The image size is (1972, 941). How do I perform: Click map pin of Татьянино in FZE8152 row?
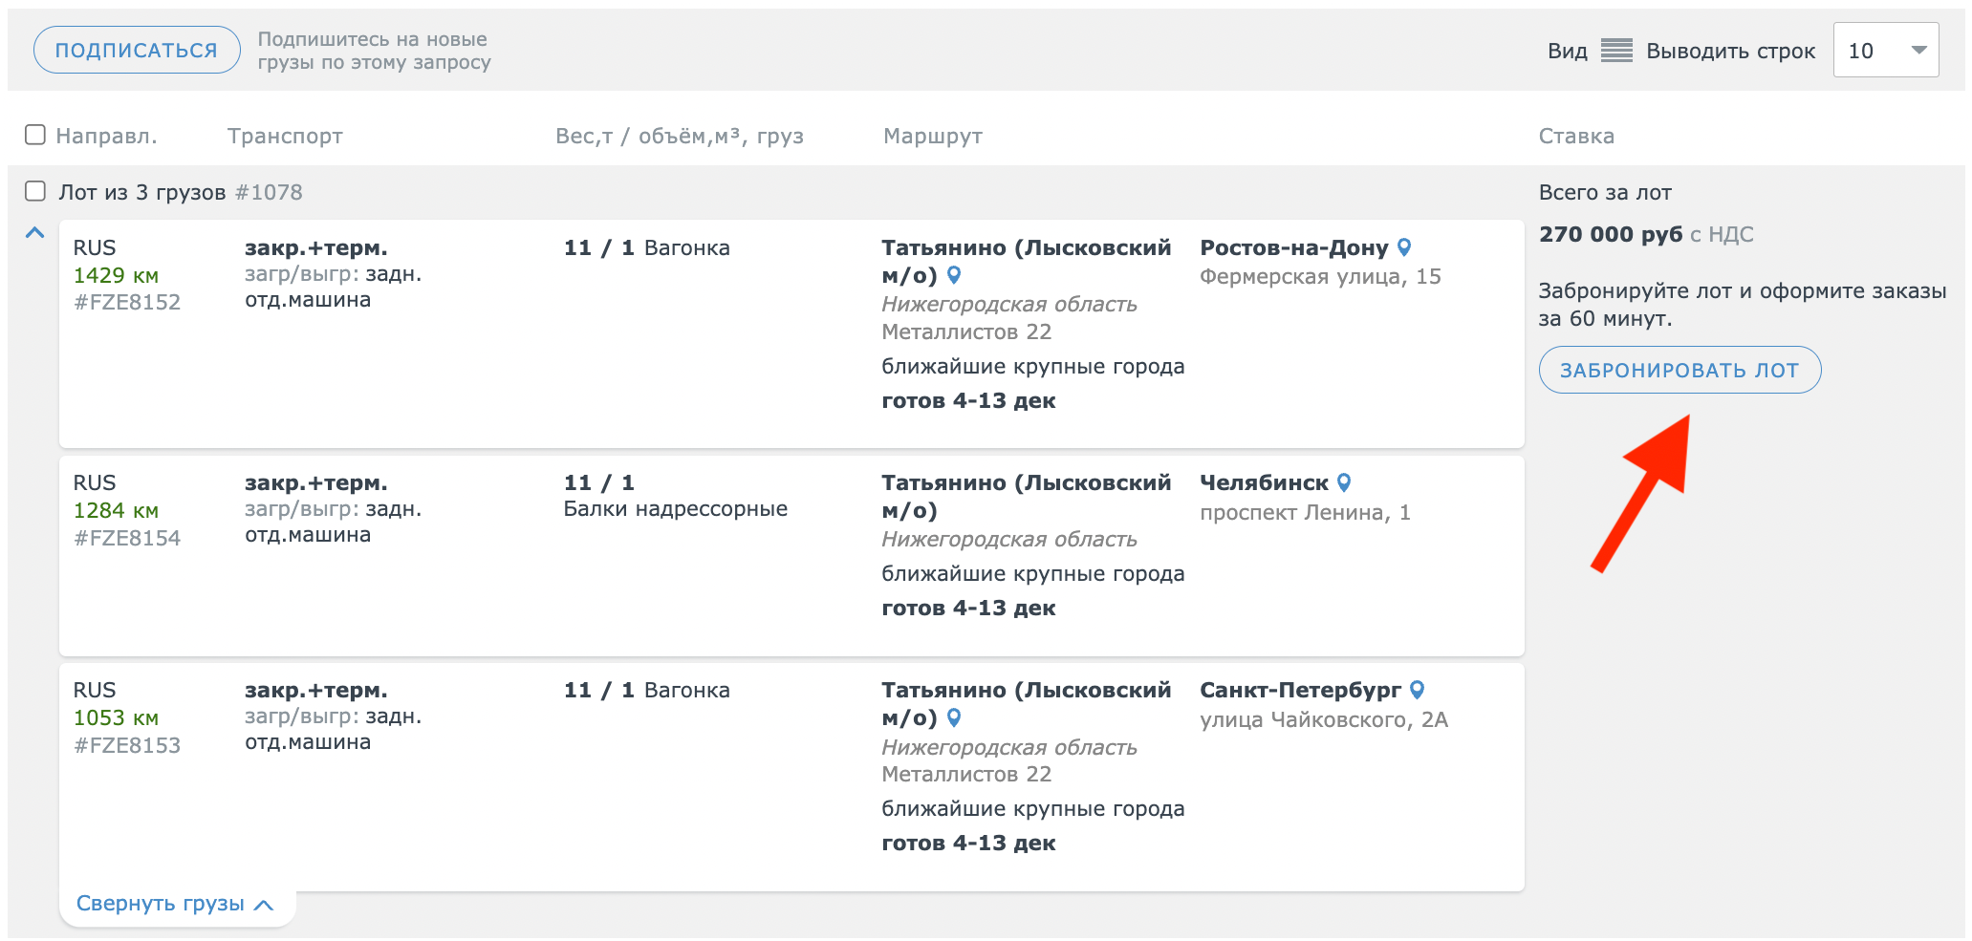pyautogui.click(x=954, y=275)
